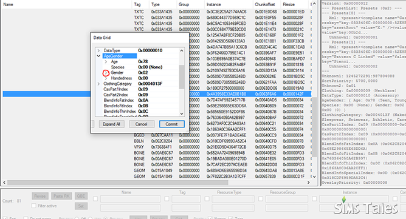Viewport: 406px width, 219px height.
Task: Select the BGEO resource row
Action: (x=157, y=135)
